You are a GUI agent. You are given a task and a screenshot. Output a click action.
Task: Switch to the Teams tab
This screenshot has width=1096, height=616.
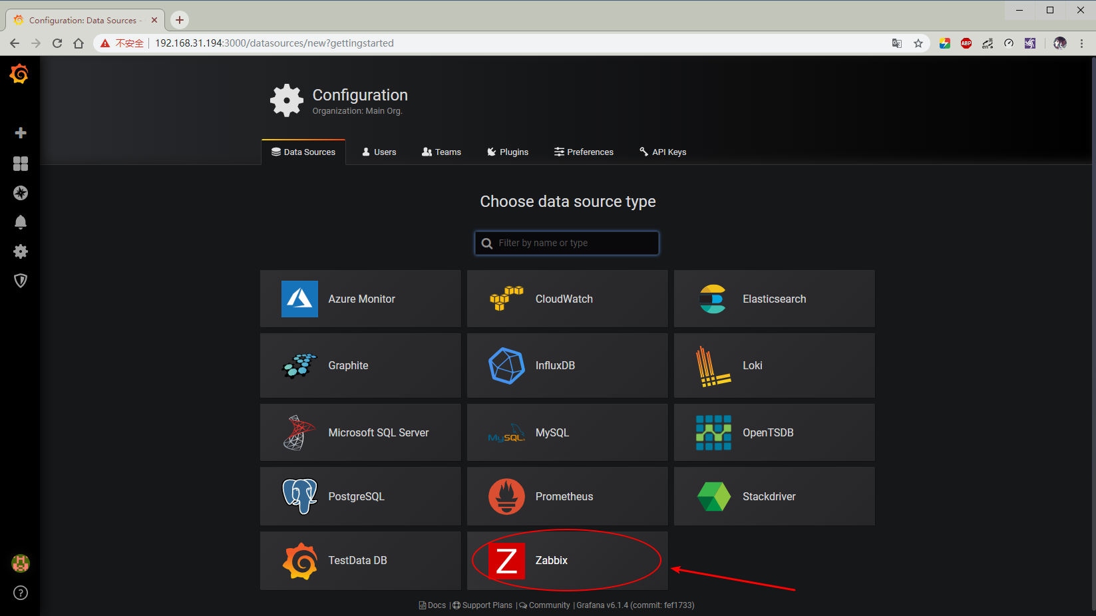[x=441, y=152]
